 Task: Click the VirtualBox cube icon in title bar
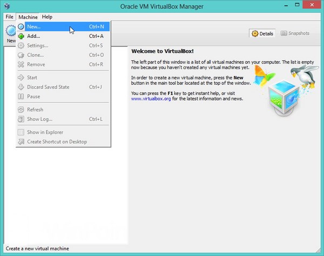point(7,6)
